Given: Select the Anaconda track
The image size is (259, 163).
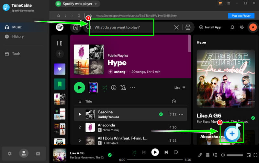Looking at the screenshot, I should point(130,127).
